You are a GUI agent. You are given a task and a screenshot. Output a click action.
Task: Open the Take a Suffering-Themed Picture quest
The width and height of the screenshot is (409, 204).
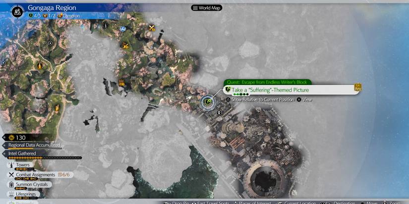270,90
